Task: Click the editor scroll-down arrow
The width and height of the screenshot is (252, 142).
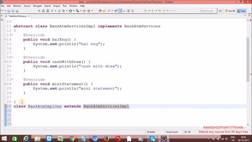Action: tap(248, 125)
